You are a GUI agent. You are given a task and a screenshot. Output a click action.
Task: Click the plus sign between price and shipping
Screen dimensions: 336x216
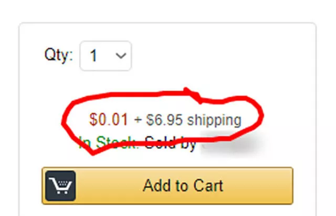138,120
